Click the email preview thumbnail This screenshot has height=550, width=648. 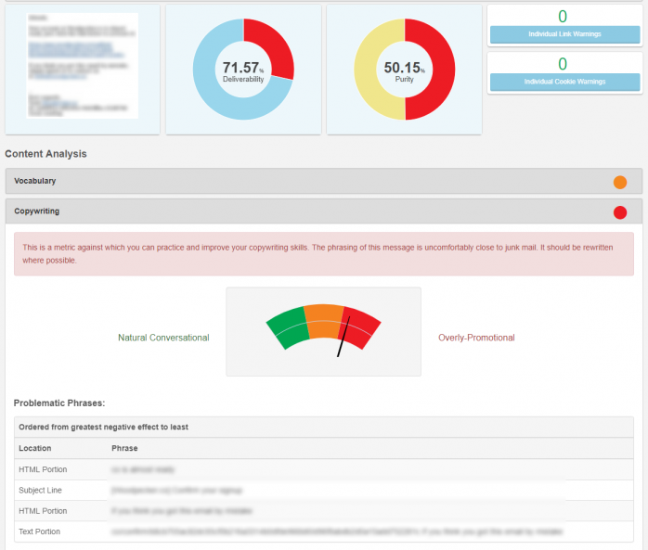click(x=82, y=66)
